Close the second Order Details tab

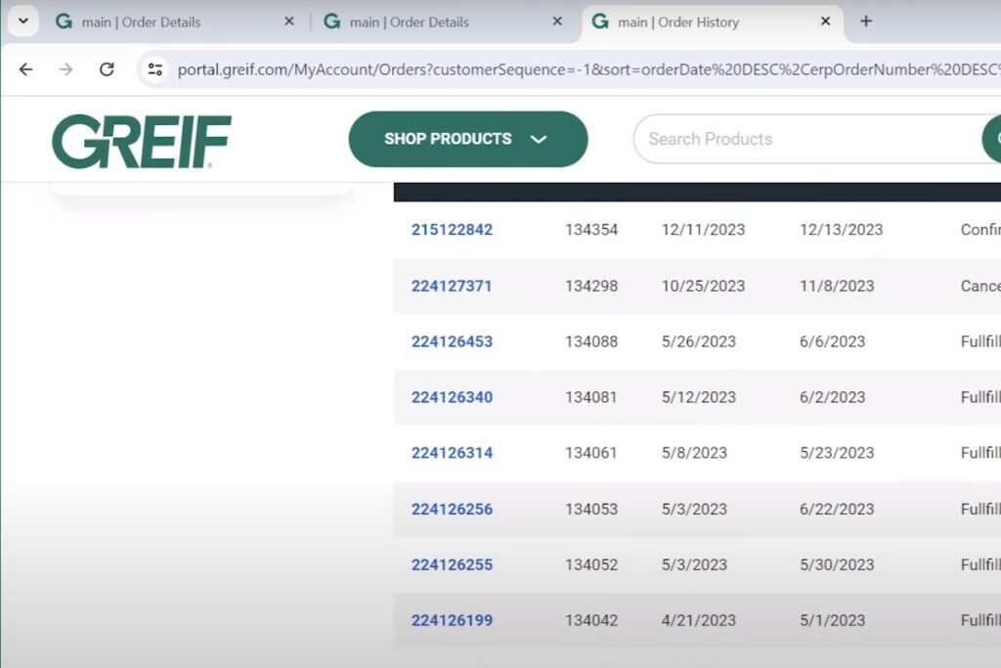pyautogui.click(x=557, y=22)
